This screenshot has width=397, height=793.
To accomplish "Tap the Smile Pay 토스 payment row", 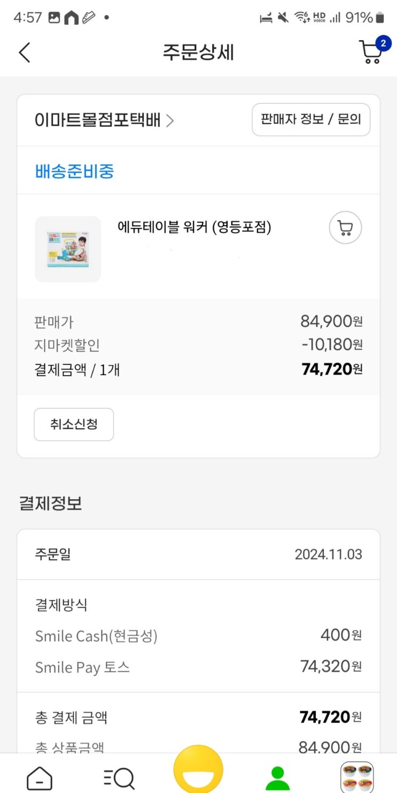I will (x=198, y=667).
